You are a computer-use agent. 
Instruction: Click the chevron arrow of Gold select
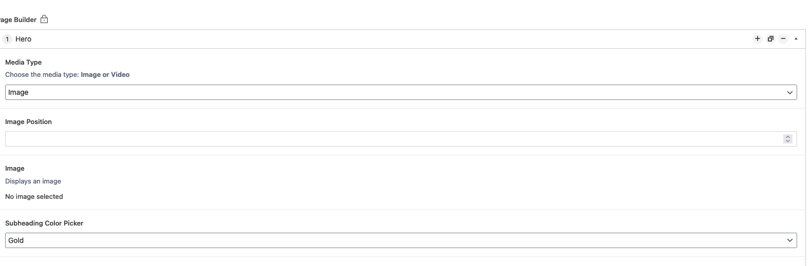coord(790,240)
